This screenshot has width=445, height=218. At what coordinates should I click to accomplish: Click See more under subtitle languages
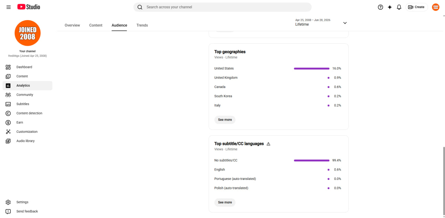225,202
